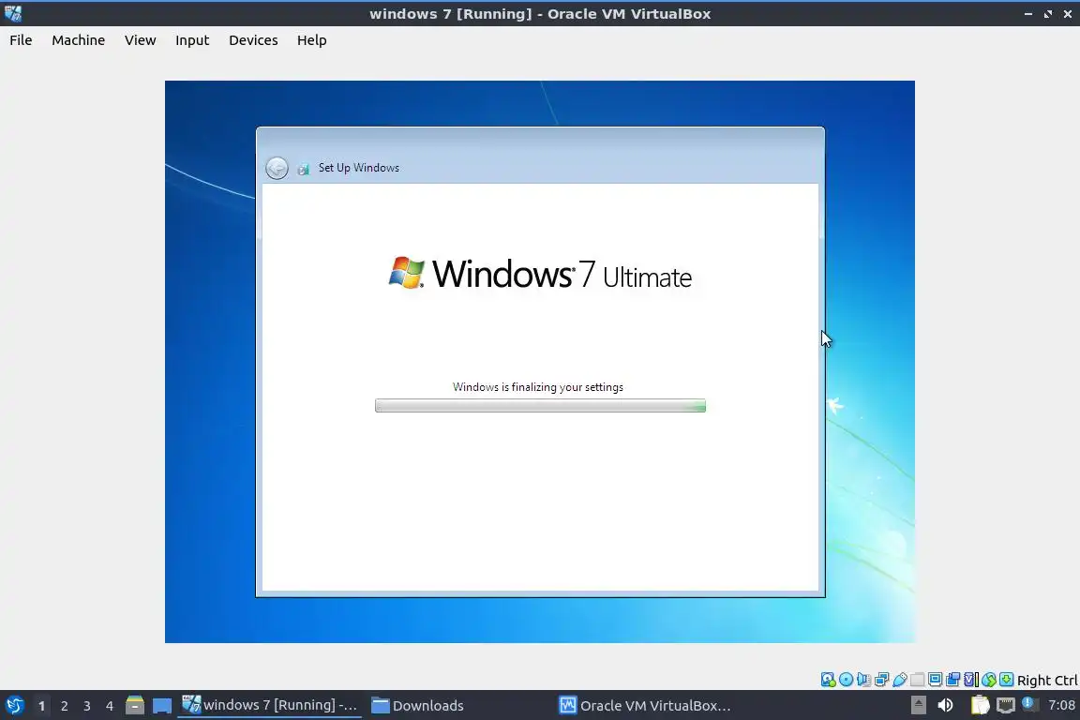Click the removable media eject tray icon
This screenshot has width=1080, height=720.
coord(919,705)
